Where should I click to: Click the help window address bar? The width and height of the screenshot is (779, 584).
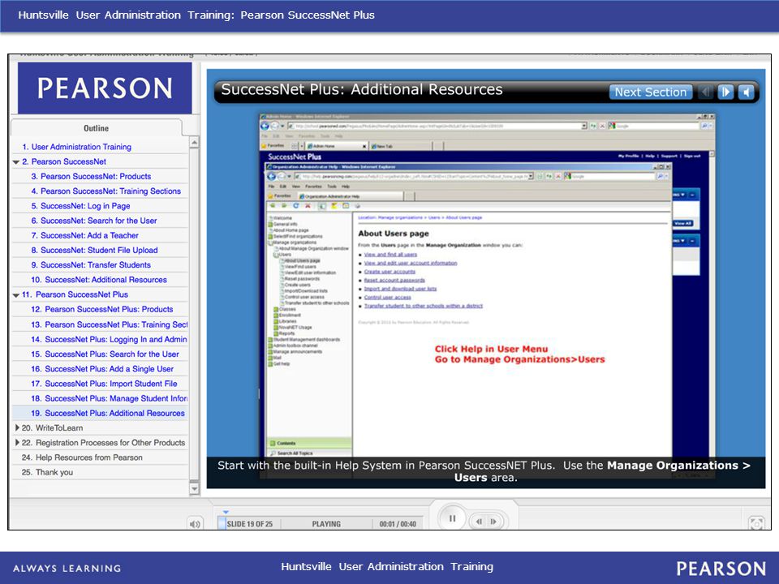pos(414,176)
